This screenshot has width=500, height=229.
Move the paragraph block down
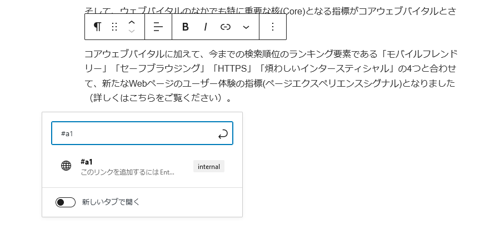point(131,31)
